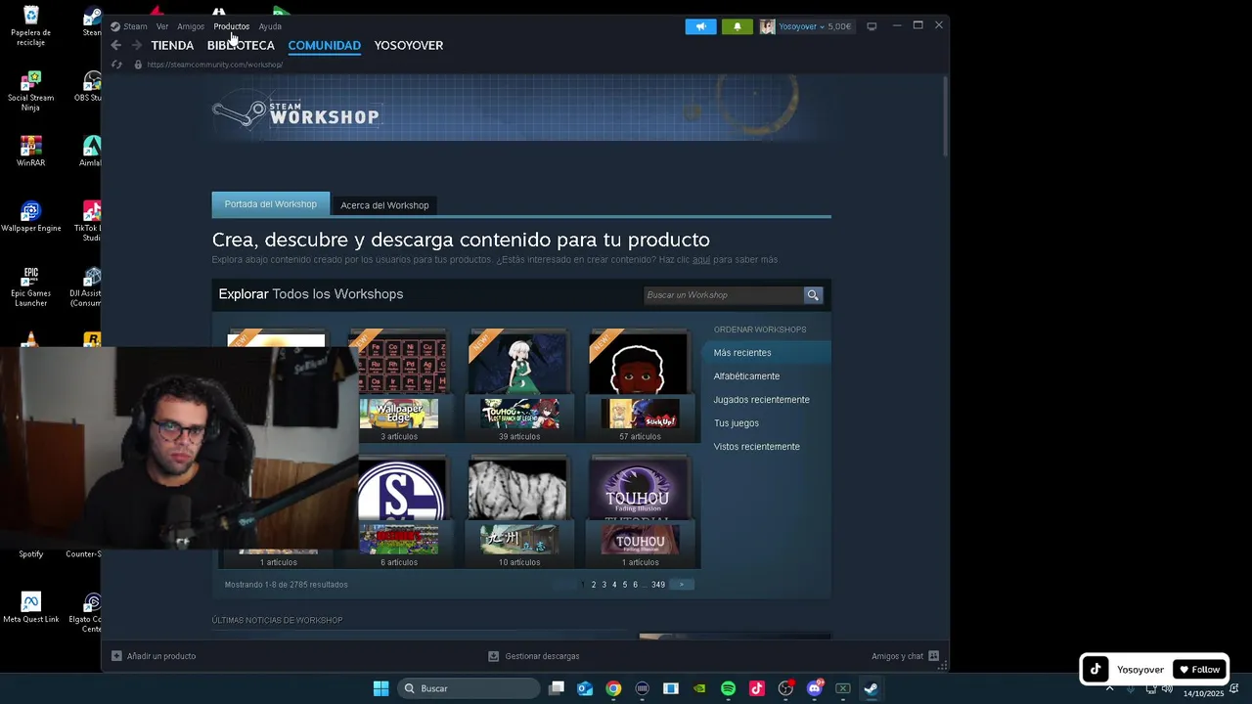Jump to last results page 349
Viewport: 1252px width, 704px height.
[658, 585]
